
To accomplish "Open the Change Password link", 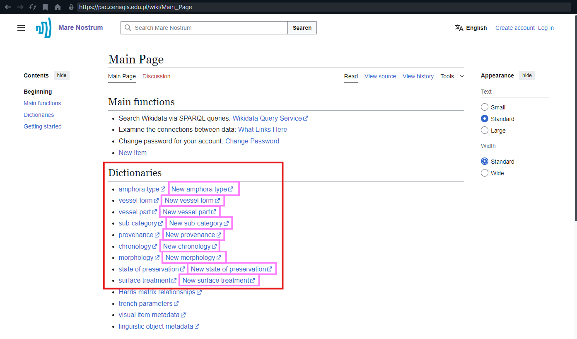I will click(252, 141).
